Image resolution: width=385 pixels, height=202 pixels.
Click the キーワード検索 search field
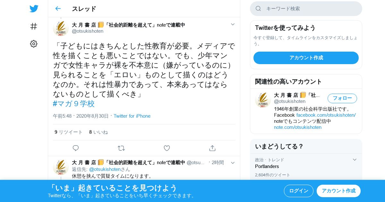[x=306, y=9]
